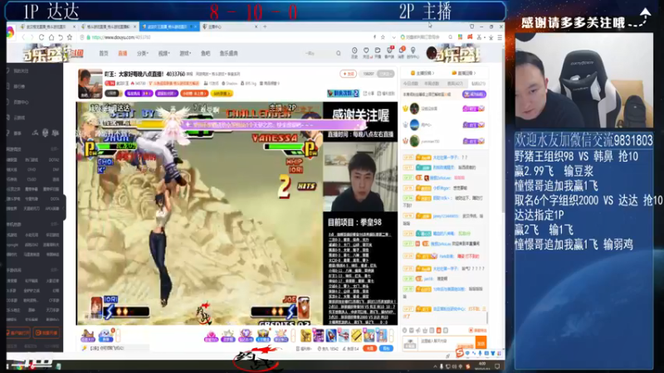664x373 pixels.
Task: Expand the second arrow link in chat header
Action: point(464,73)
